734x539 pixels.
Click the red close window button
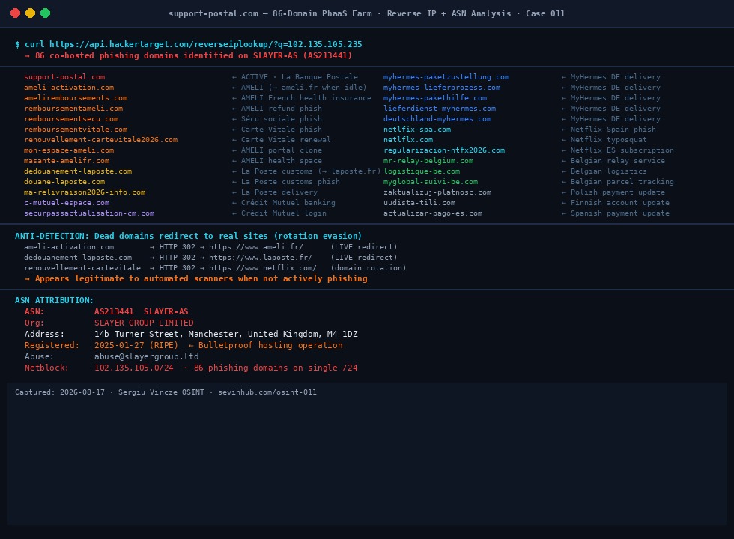click(16, 13)
